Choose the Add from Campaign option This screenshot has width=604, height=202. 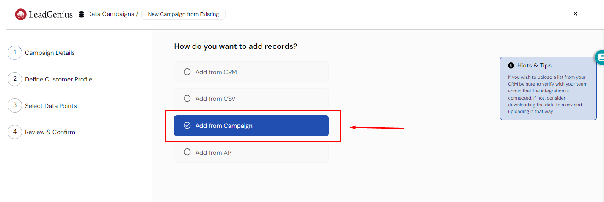pos(251,126)
